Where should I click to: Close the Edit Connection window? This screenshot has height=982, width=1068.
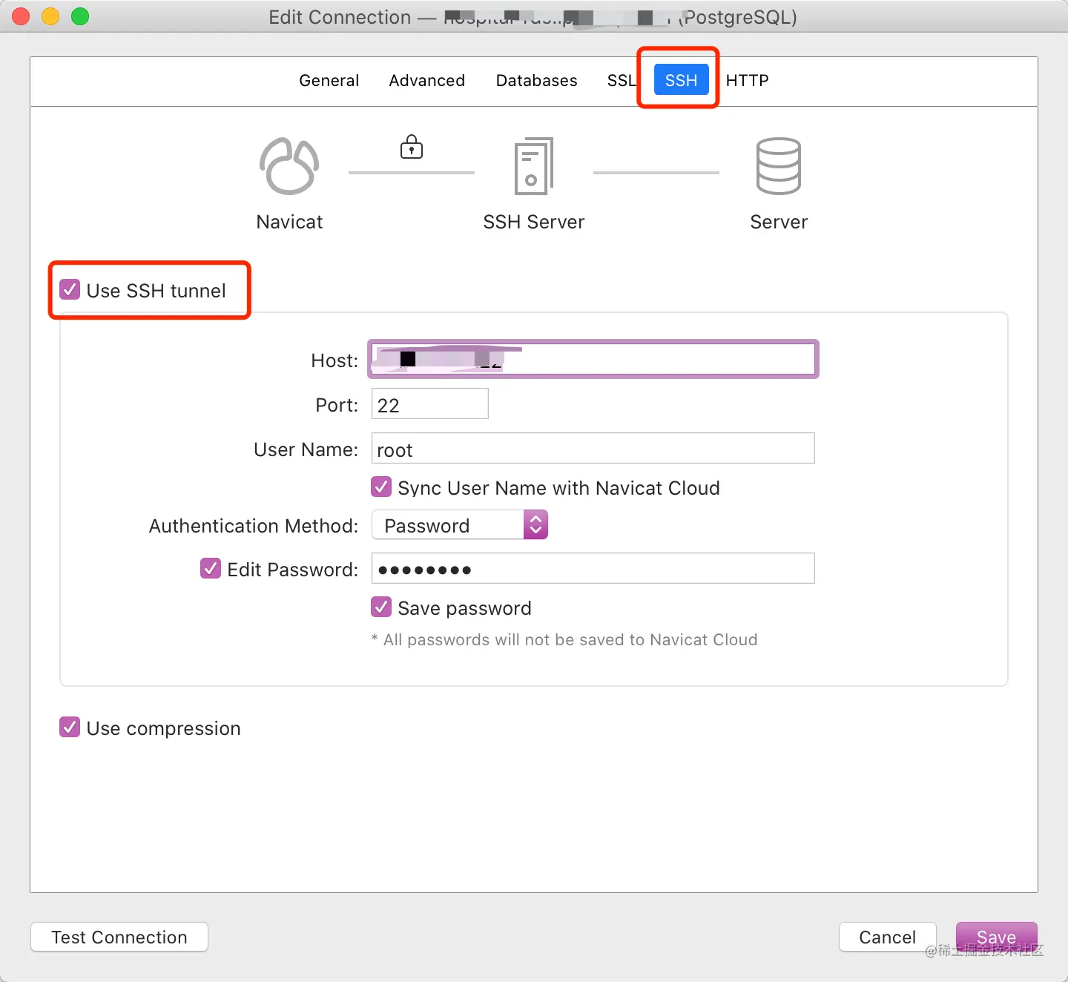click(x=21, y=16)
